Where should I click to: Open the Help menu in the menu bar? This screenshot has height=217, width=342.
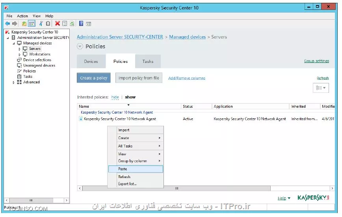(49, 16)
